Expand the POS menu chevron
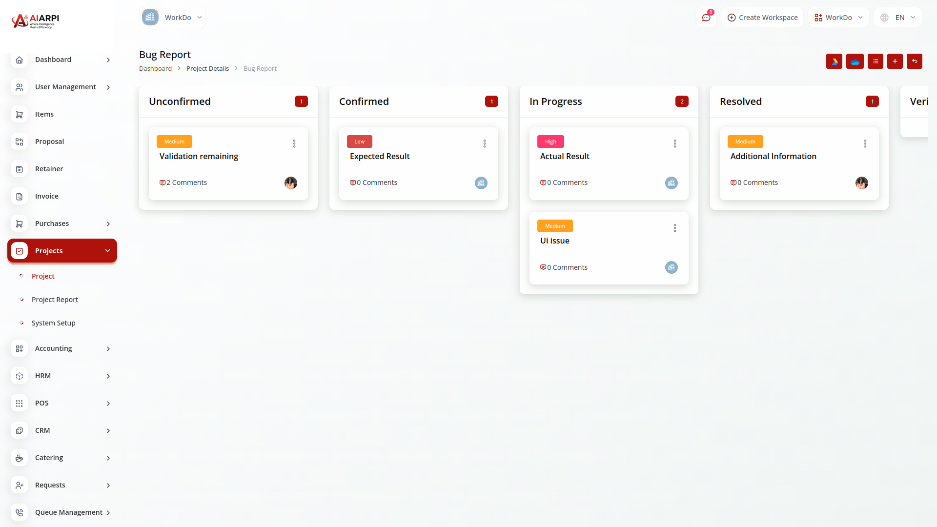Viewport: 937px width, 527px height. (108, 404)
